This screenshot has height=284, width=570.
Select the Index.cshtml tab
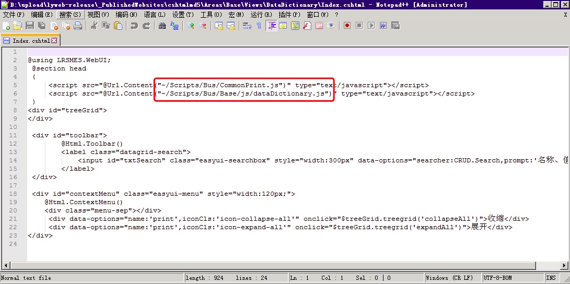[x=30, y=41]
